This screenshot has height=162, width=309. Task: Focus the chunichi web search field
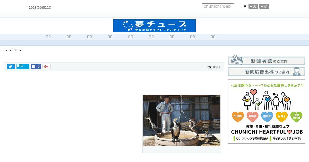218,6
